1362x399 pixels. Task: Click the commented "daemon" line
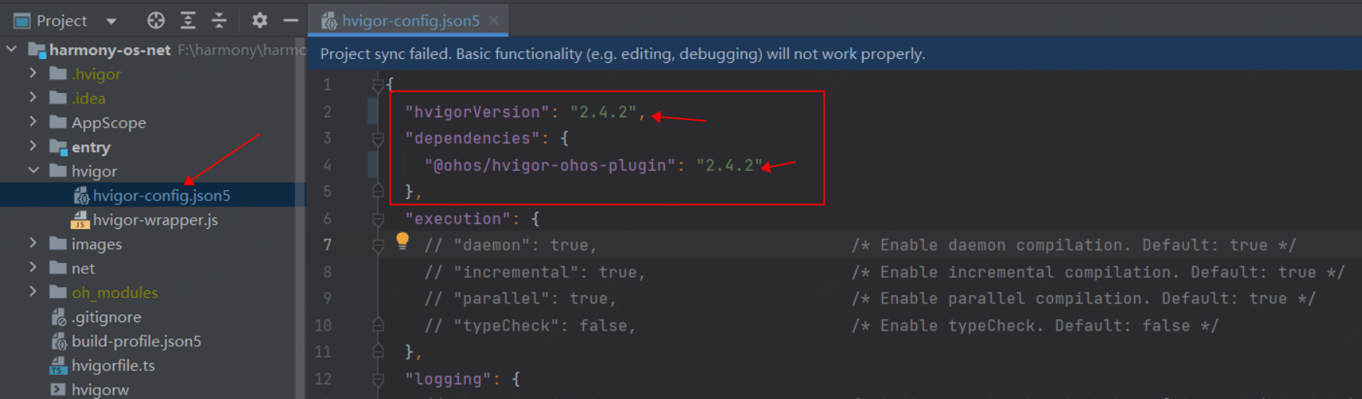click(x=511, y=245)
